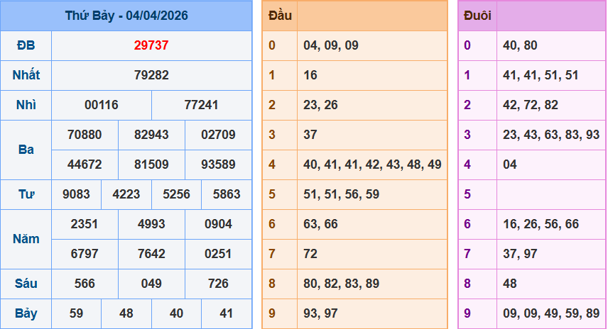Select third prize number 93589
Viewport: 608px width, 329px height.
[x=218, y=164]
